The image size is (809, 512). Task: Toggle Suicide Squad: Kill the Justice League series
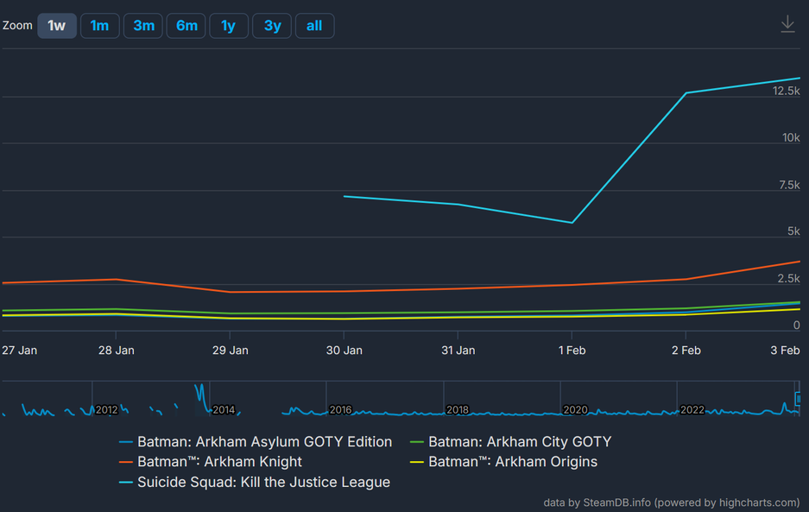pyautogui.click(x=263, y=482)
